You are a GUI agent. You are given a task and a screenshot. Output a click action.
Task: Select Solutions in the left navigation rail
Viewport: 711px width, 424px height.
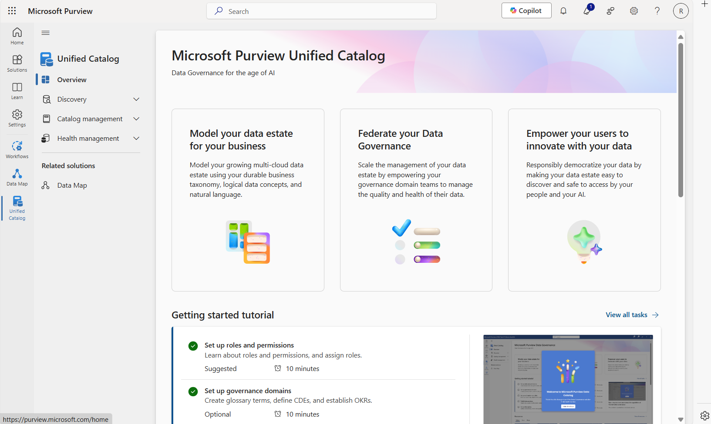[17, 63]
